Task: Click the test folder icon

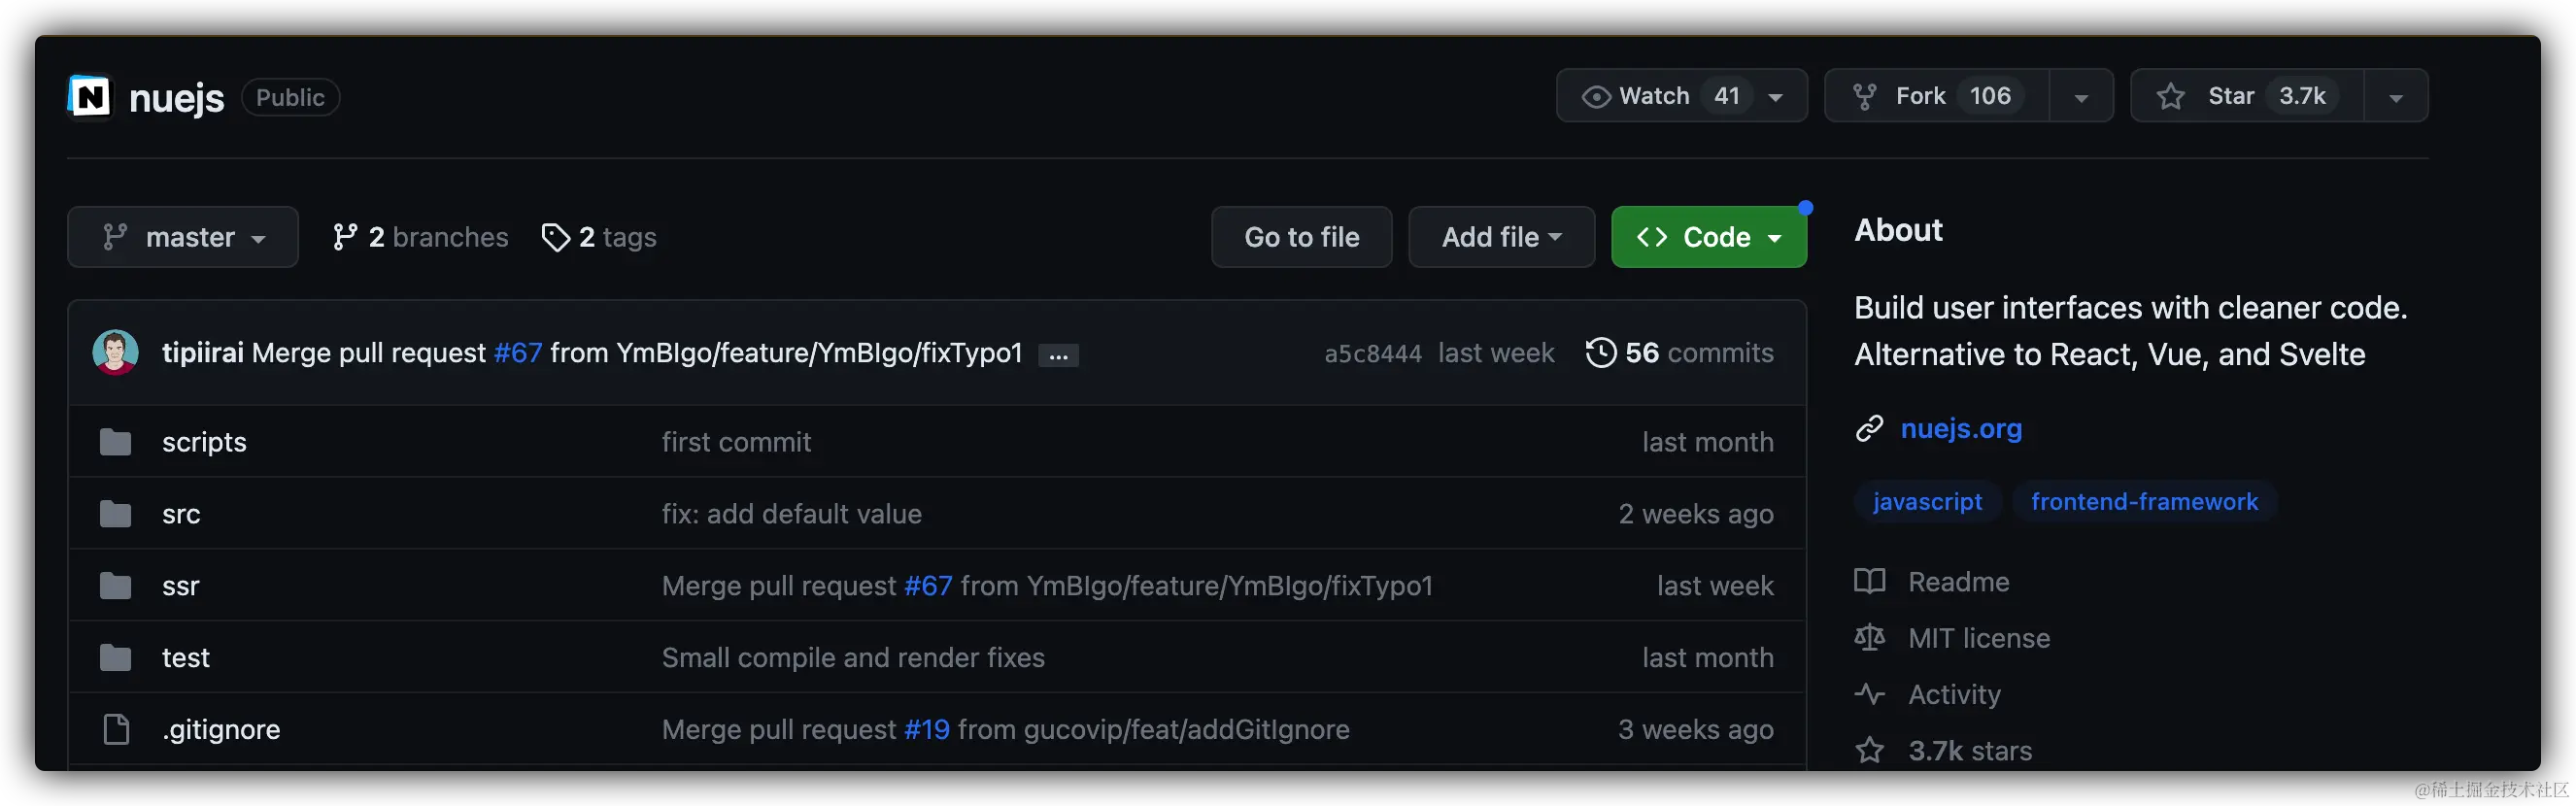Action: 116,658
